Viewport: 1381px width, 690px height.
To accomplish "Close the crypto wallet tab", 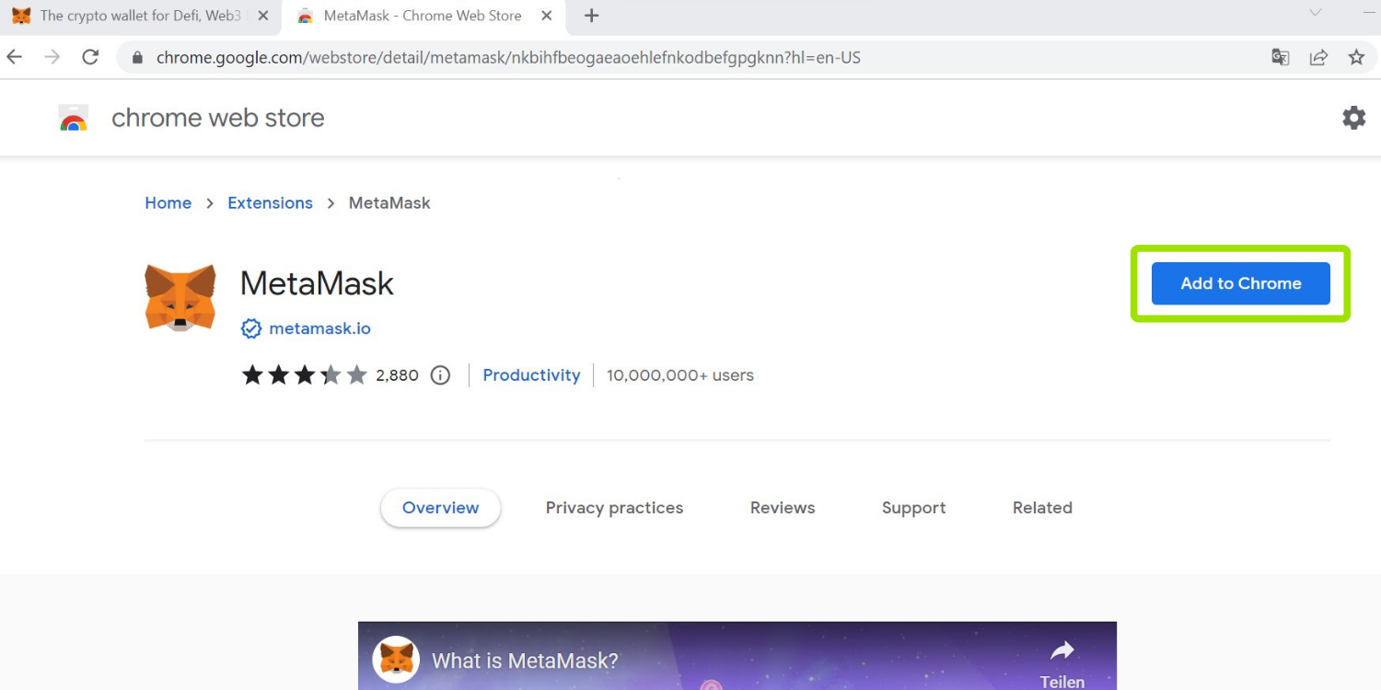I will (x=262, y=16).
